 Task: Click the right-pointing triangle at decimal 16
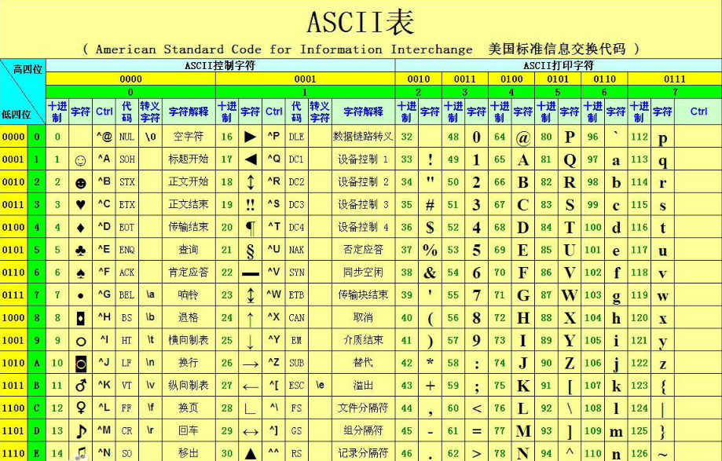point(250,134)
